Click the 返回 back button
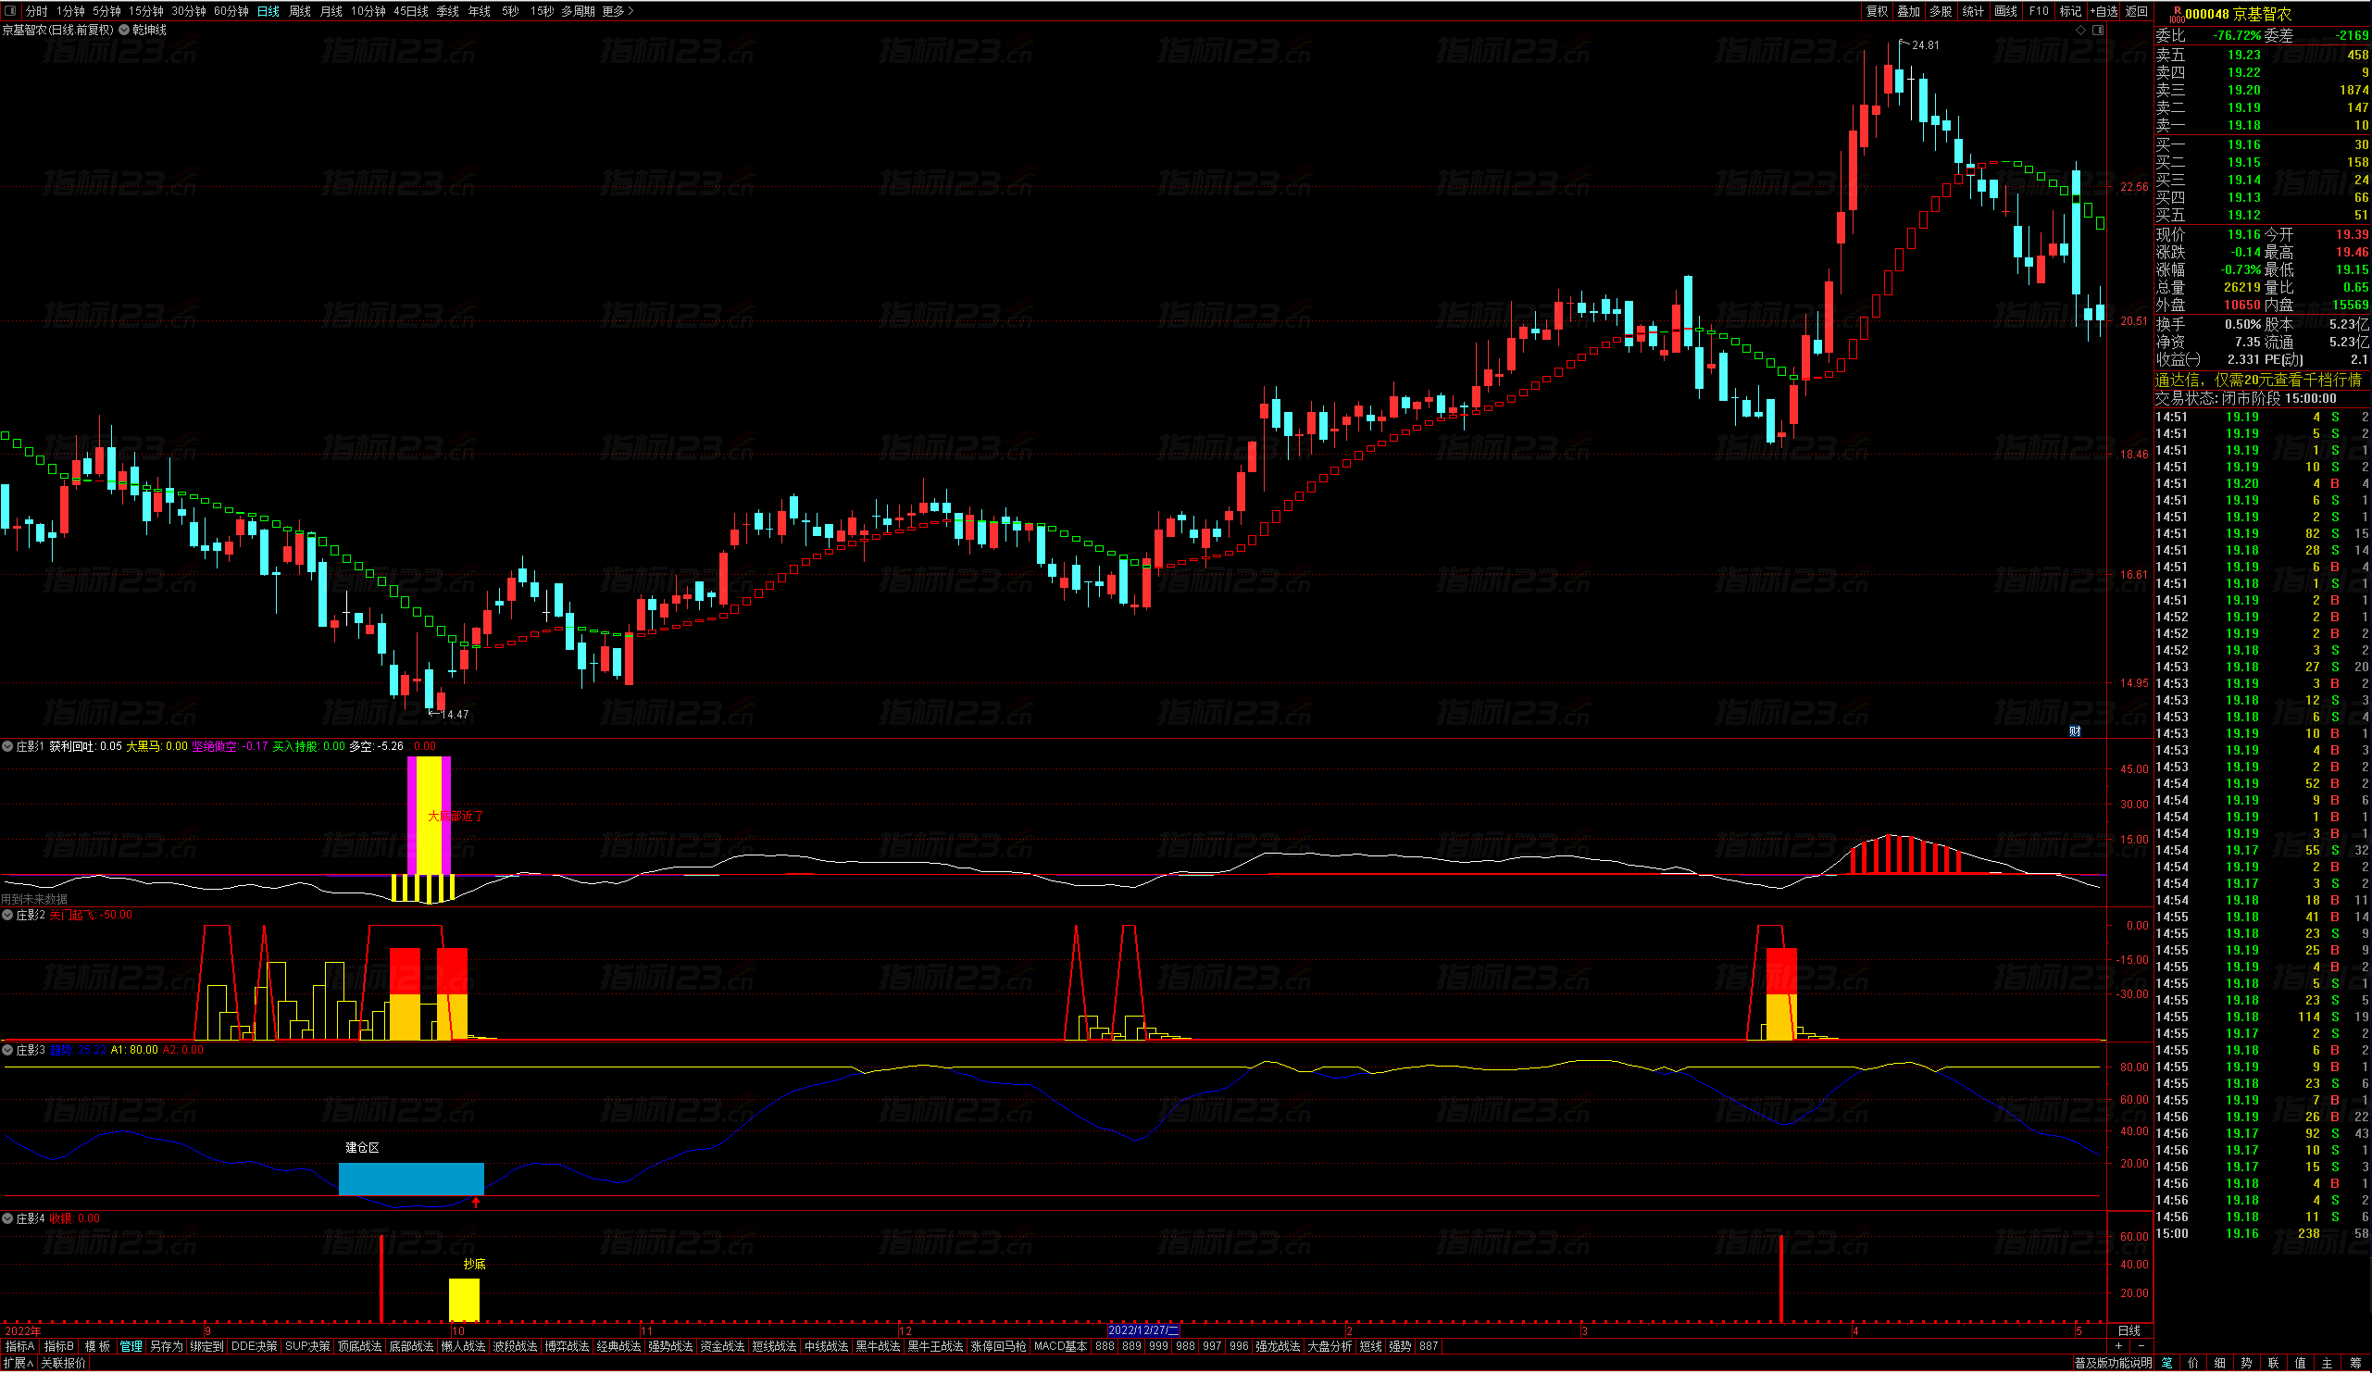The width and height of the screenshot is (2372, 1373). (2137, 11)
